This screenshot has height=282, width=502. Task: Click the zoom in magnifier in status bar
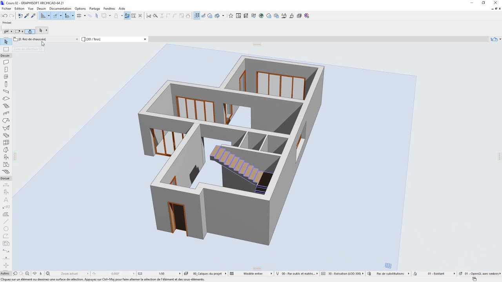coord(27,273)
